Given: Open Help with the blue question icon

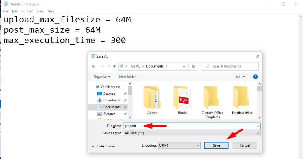Looking at the screenshot, I should 255,77.
